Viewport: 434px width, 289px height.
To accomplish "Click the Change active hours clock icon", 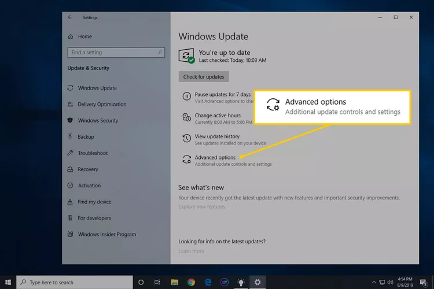I will coord(186,118).
